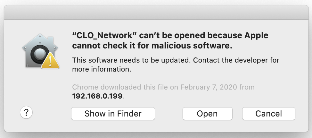Click the chimney of the Gatekeeper house icon
Image resolution: width=312 pixels, height=138 pixels.
point(51,39)
